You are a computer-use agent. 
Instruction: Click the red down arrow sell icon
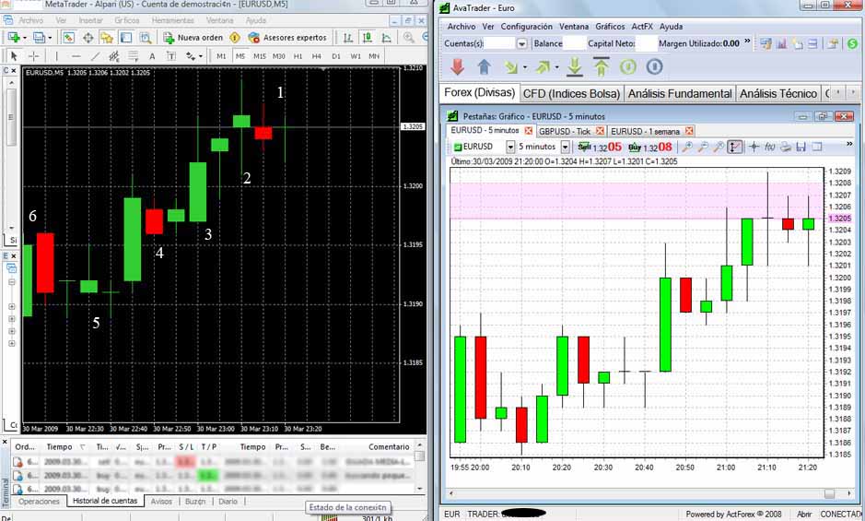pos(458,66)
